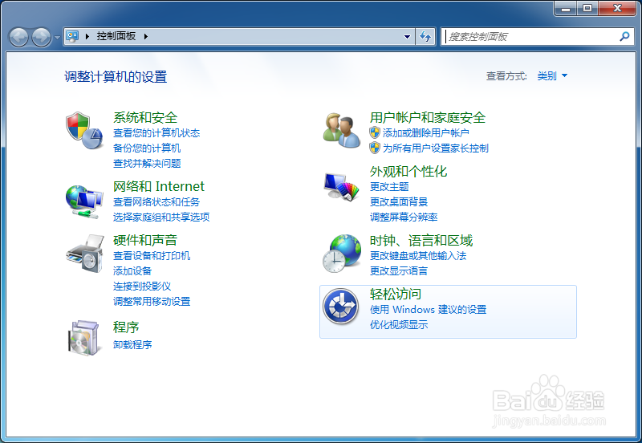Viewport: 642px width, 443px height.
Task: Open 网络和 Internet category heading
Action: (158, 186)
